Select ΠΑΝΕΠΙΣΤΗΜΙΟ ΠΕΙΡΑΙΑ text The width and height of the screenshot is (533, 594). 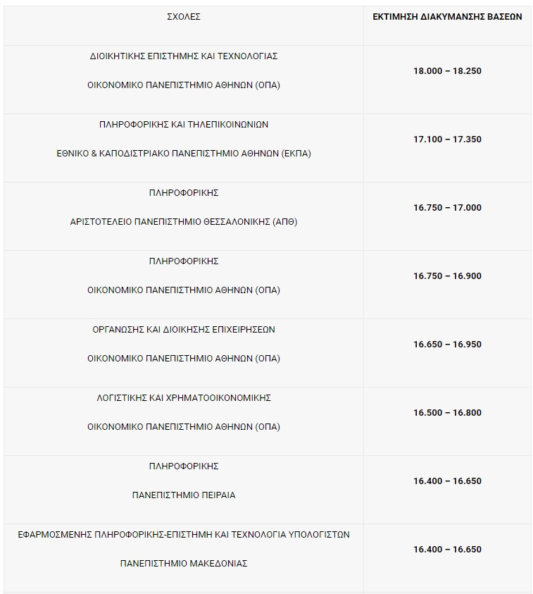(x=184, y=495)
